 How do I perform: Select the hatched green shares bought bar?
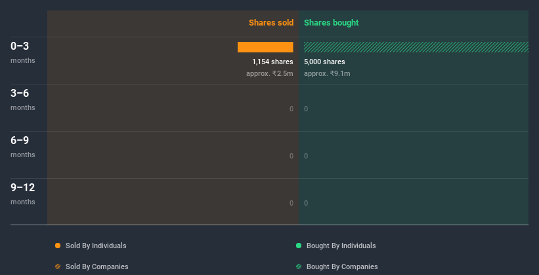coord(416,47)
